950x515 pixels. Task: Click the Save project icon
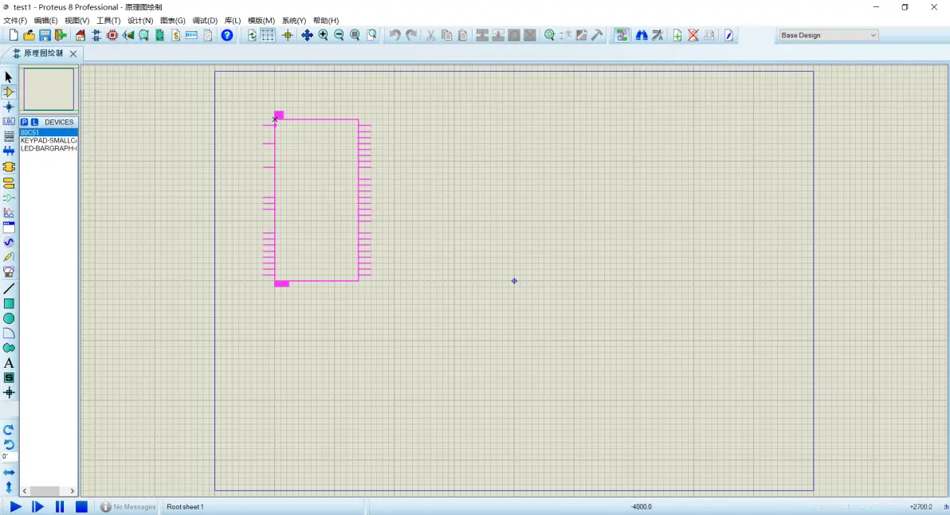[45, 35]
